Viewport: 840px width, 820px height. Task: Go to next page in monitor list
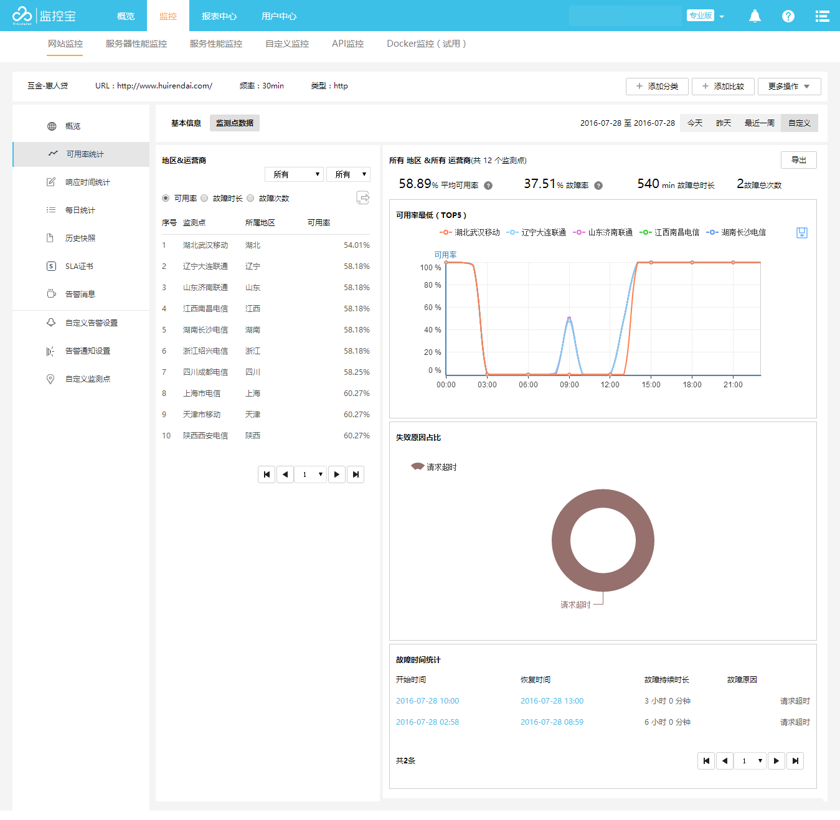337,474
